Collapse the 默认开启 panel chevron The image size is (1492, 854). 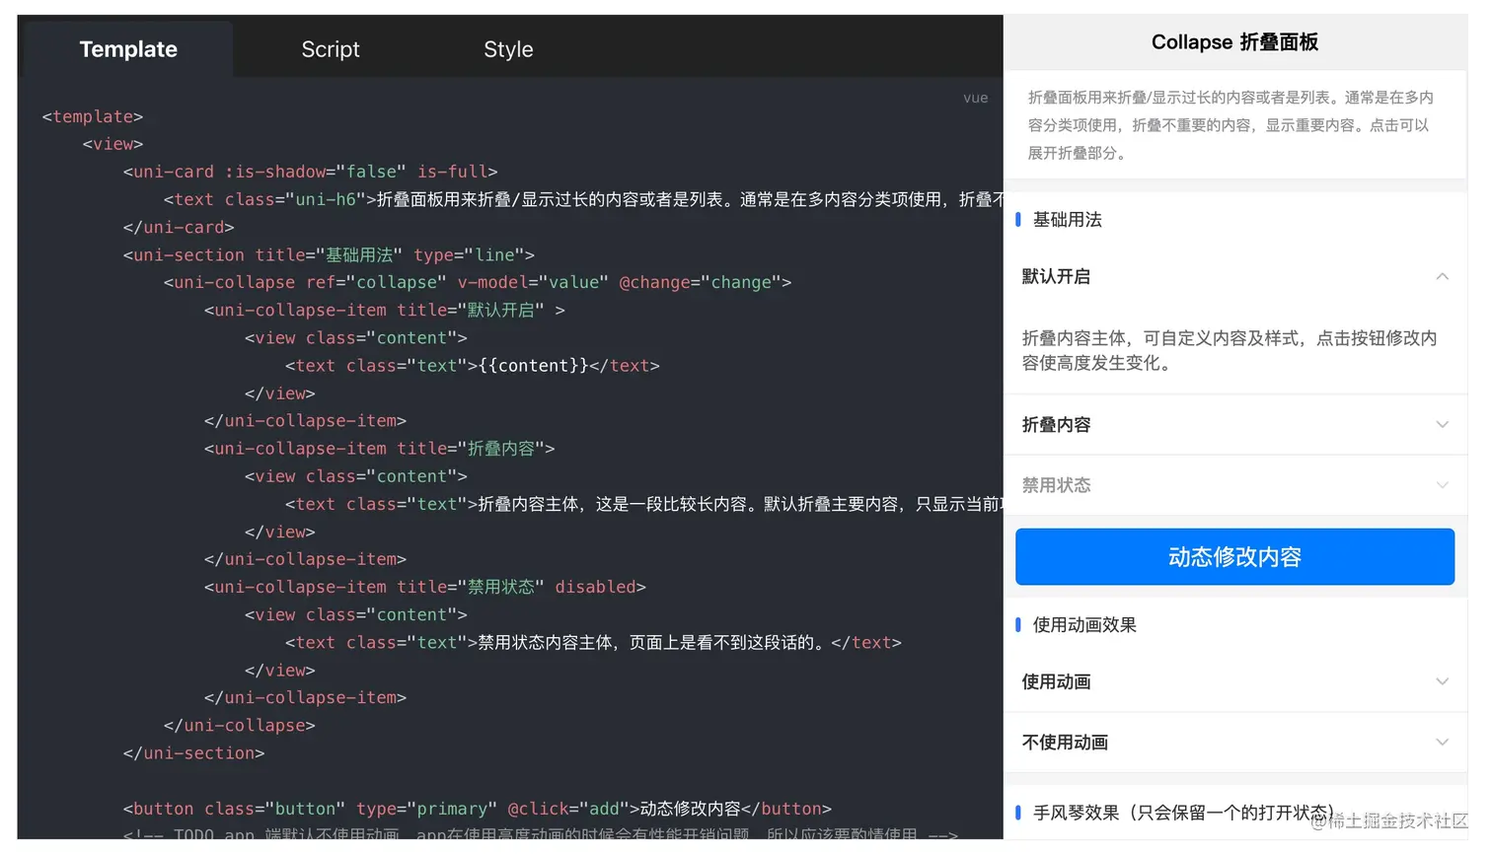point(1442,277)
